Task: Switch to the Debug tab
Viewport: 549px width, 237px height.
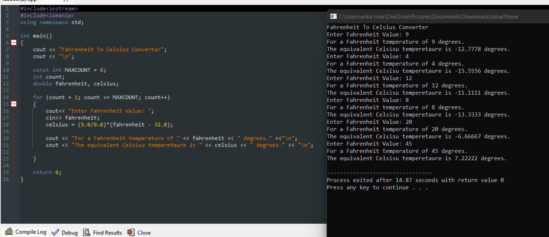Action: (65, 232)
